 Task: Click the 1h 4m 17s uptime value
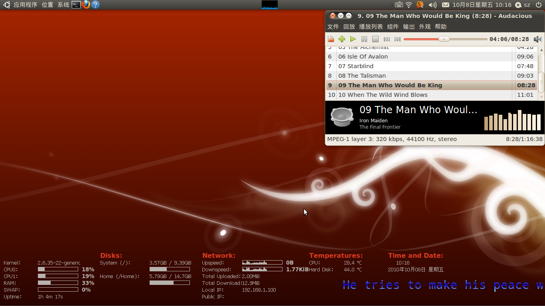50,297
